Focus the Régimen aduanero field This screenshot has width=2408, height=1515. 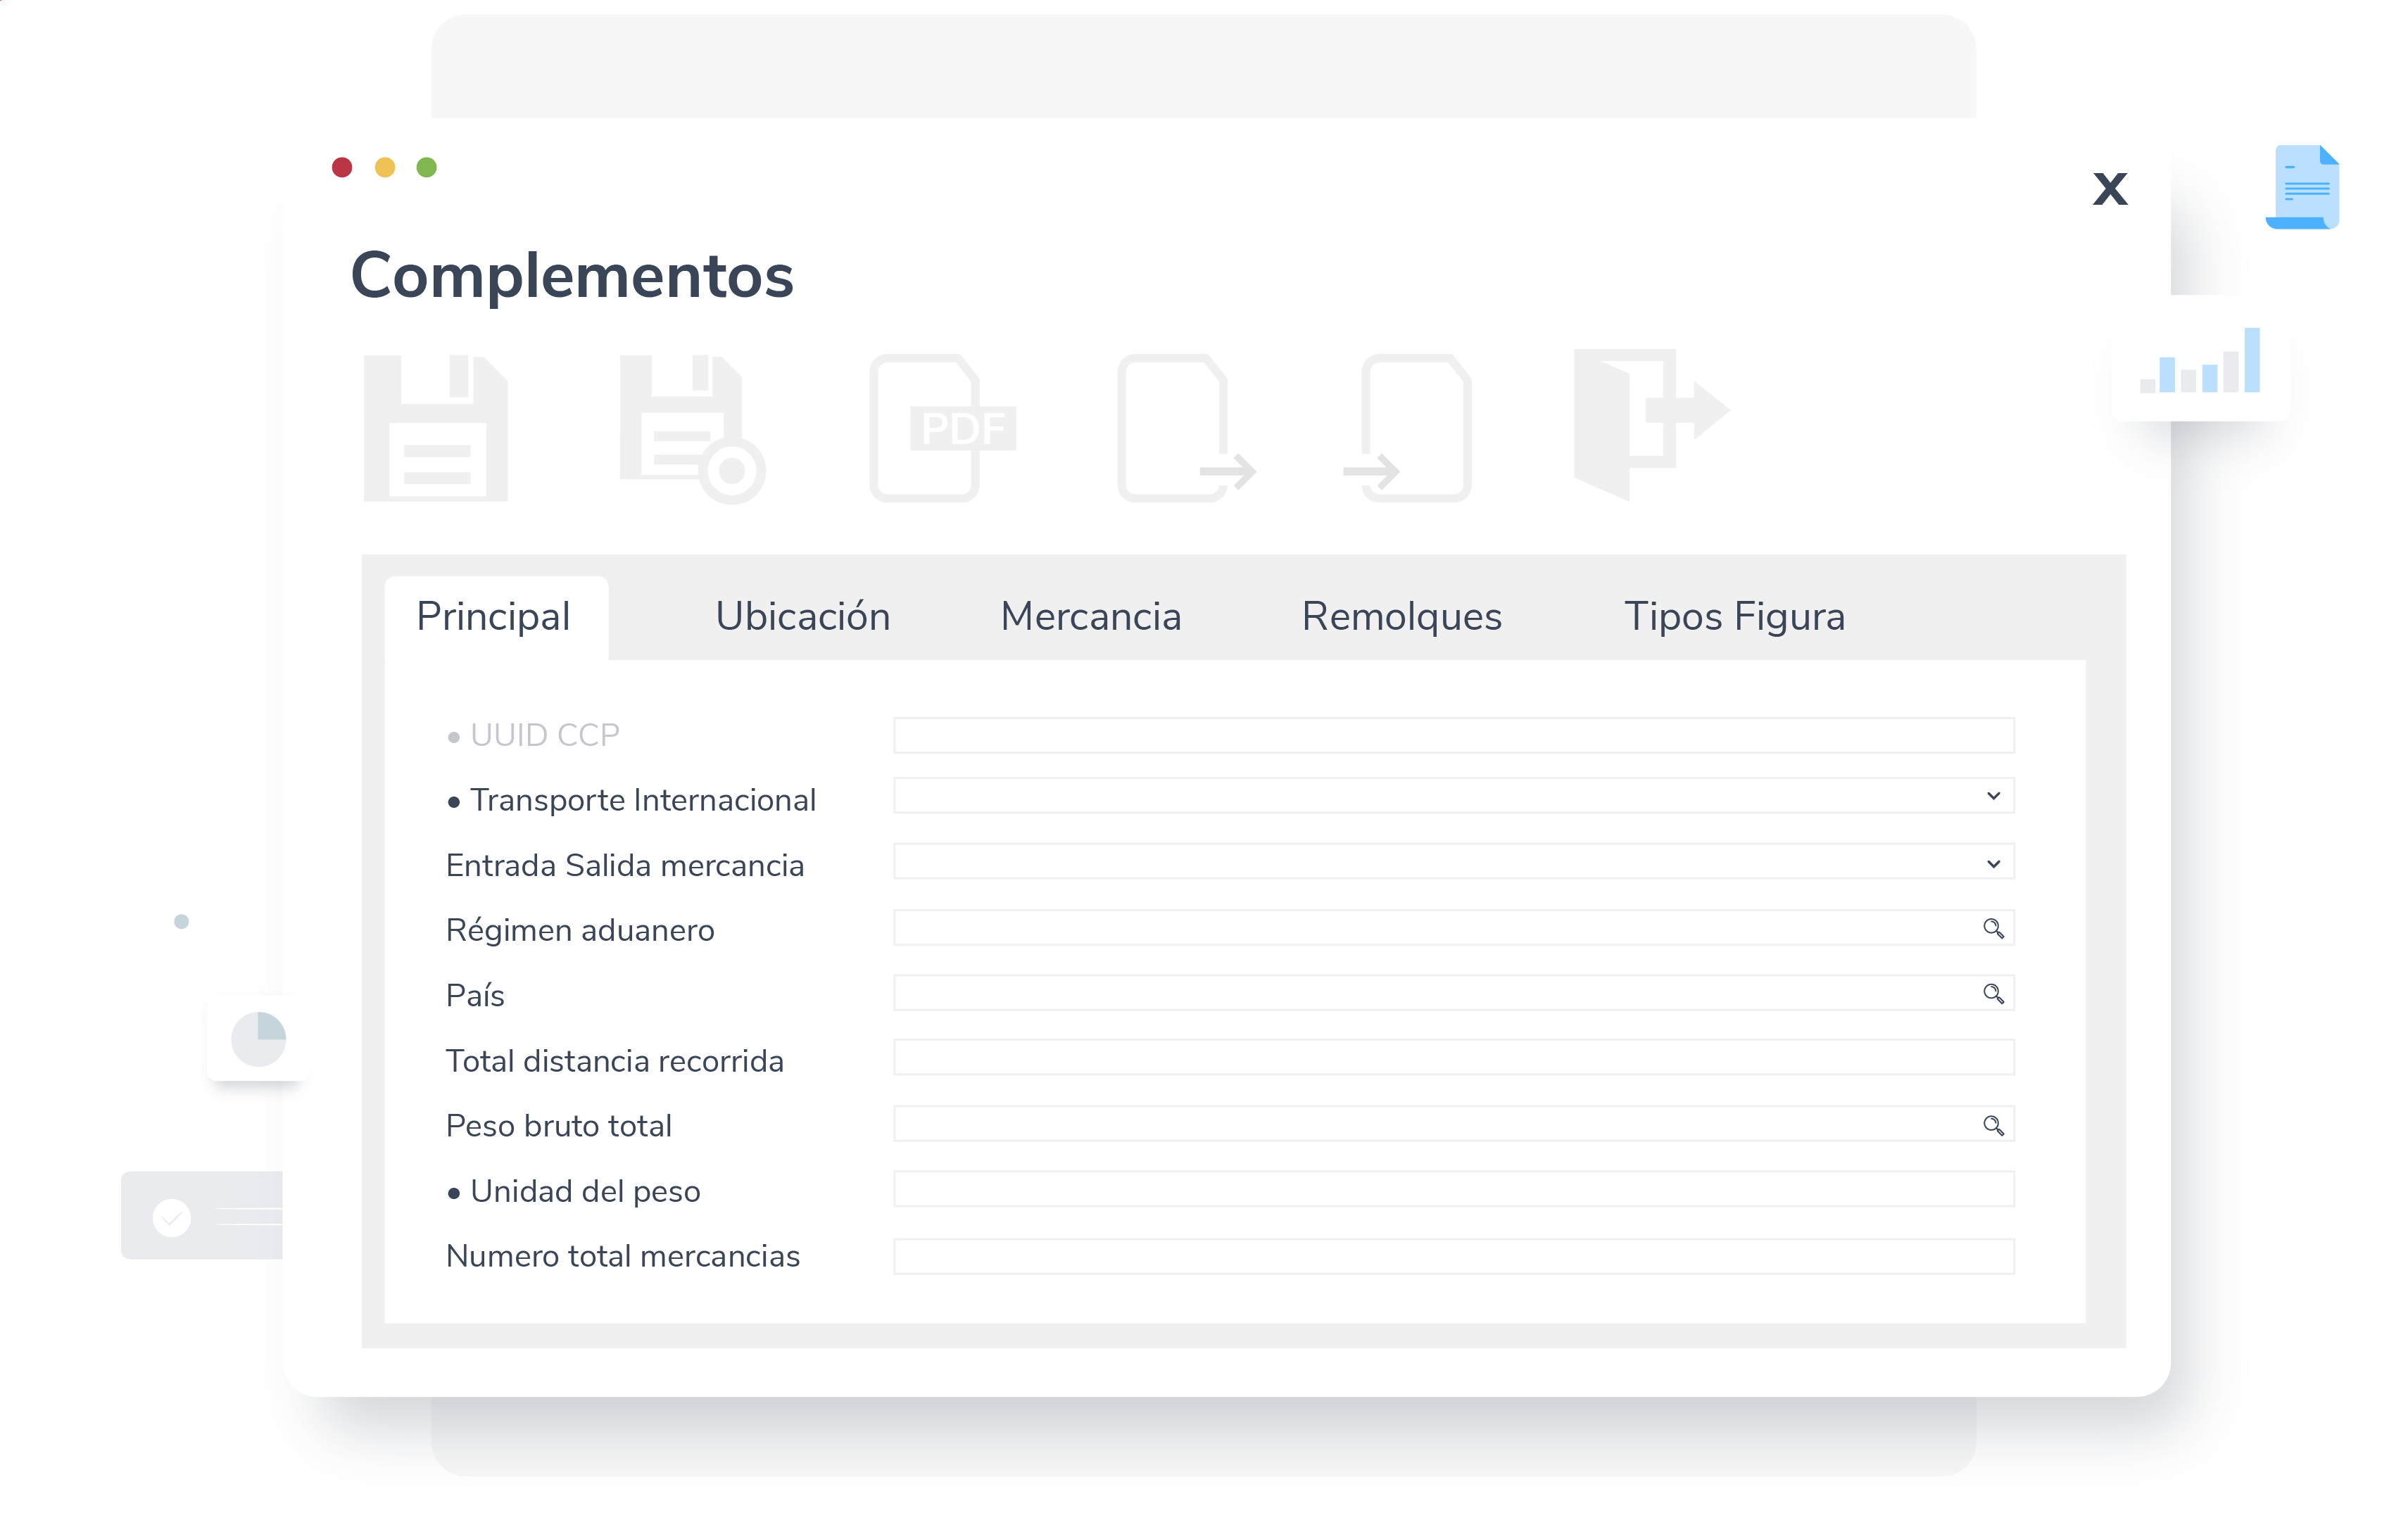(1454, 928)
